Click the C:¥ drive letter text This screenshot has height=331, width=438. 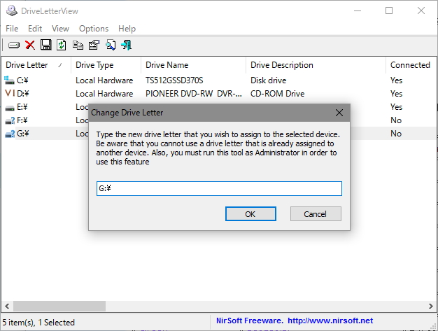click(x=22, y=80)
